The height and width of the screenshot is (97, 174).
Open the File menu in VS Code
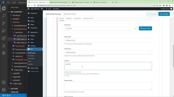click(x=8, y=2)
